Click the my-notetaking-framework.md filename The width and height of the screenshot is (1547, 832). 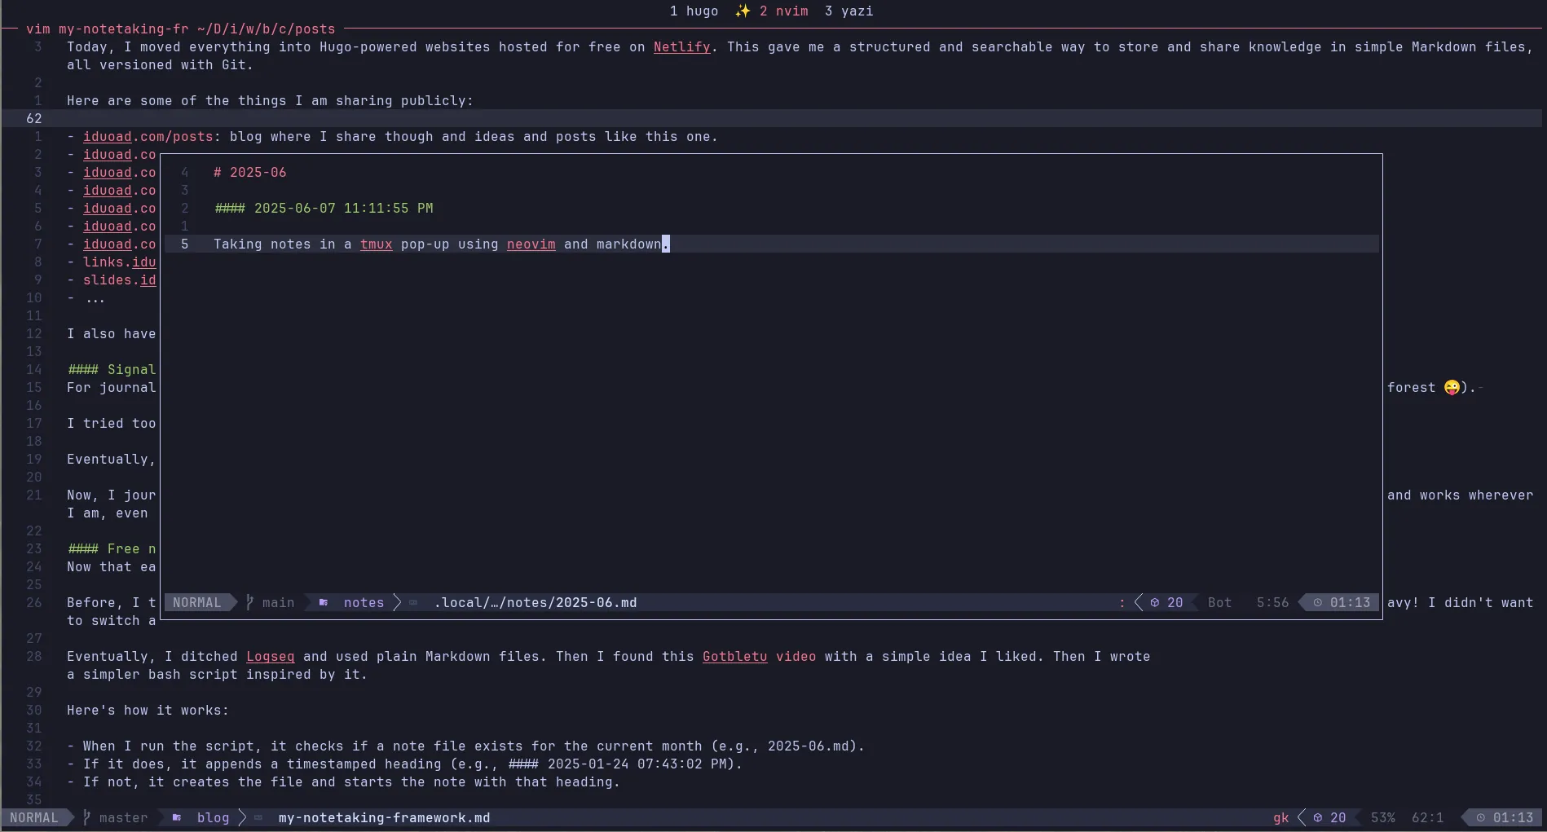tap(384, 817)
